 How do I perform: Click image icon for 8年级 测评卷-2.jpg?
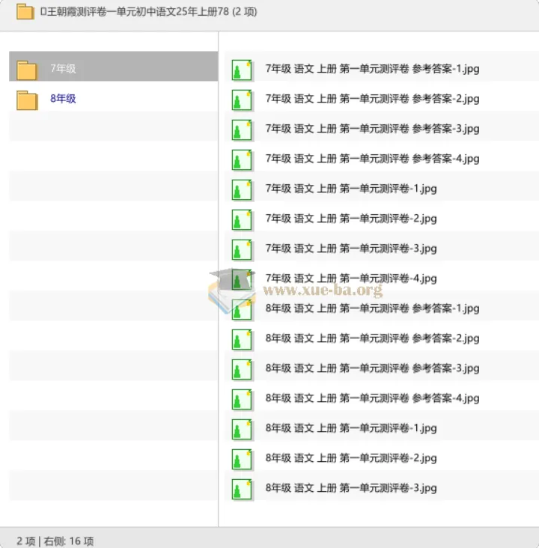click(x=242, y=460)
